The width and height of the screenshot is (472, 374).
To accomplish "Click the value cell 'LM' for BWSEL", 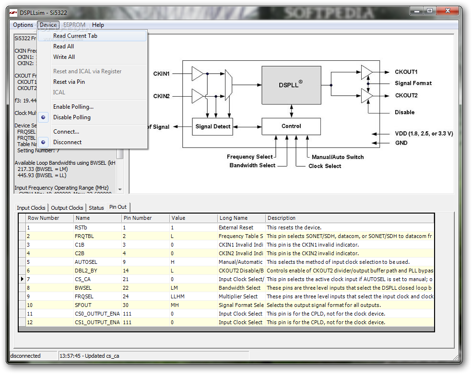I will [x=194, y=288].
